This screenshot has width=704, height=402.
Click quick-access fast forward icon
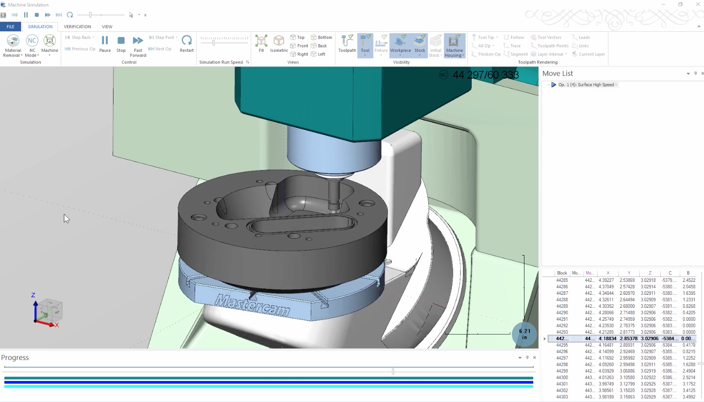pyautogui.click(x=47, y=15)
